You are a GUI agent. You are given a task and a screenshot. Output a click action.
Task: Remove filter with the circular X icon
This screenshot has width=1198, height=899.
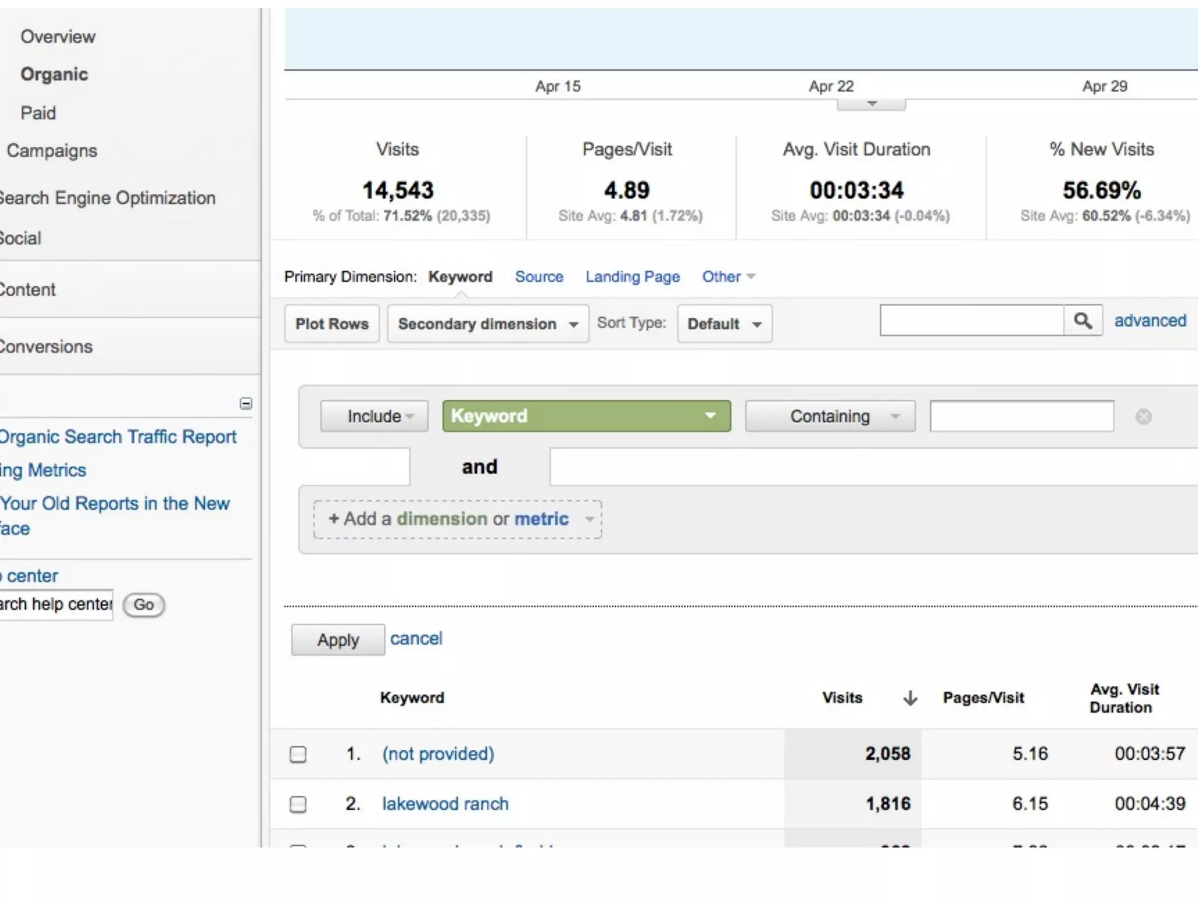click(1143, 417)
